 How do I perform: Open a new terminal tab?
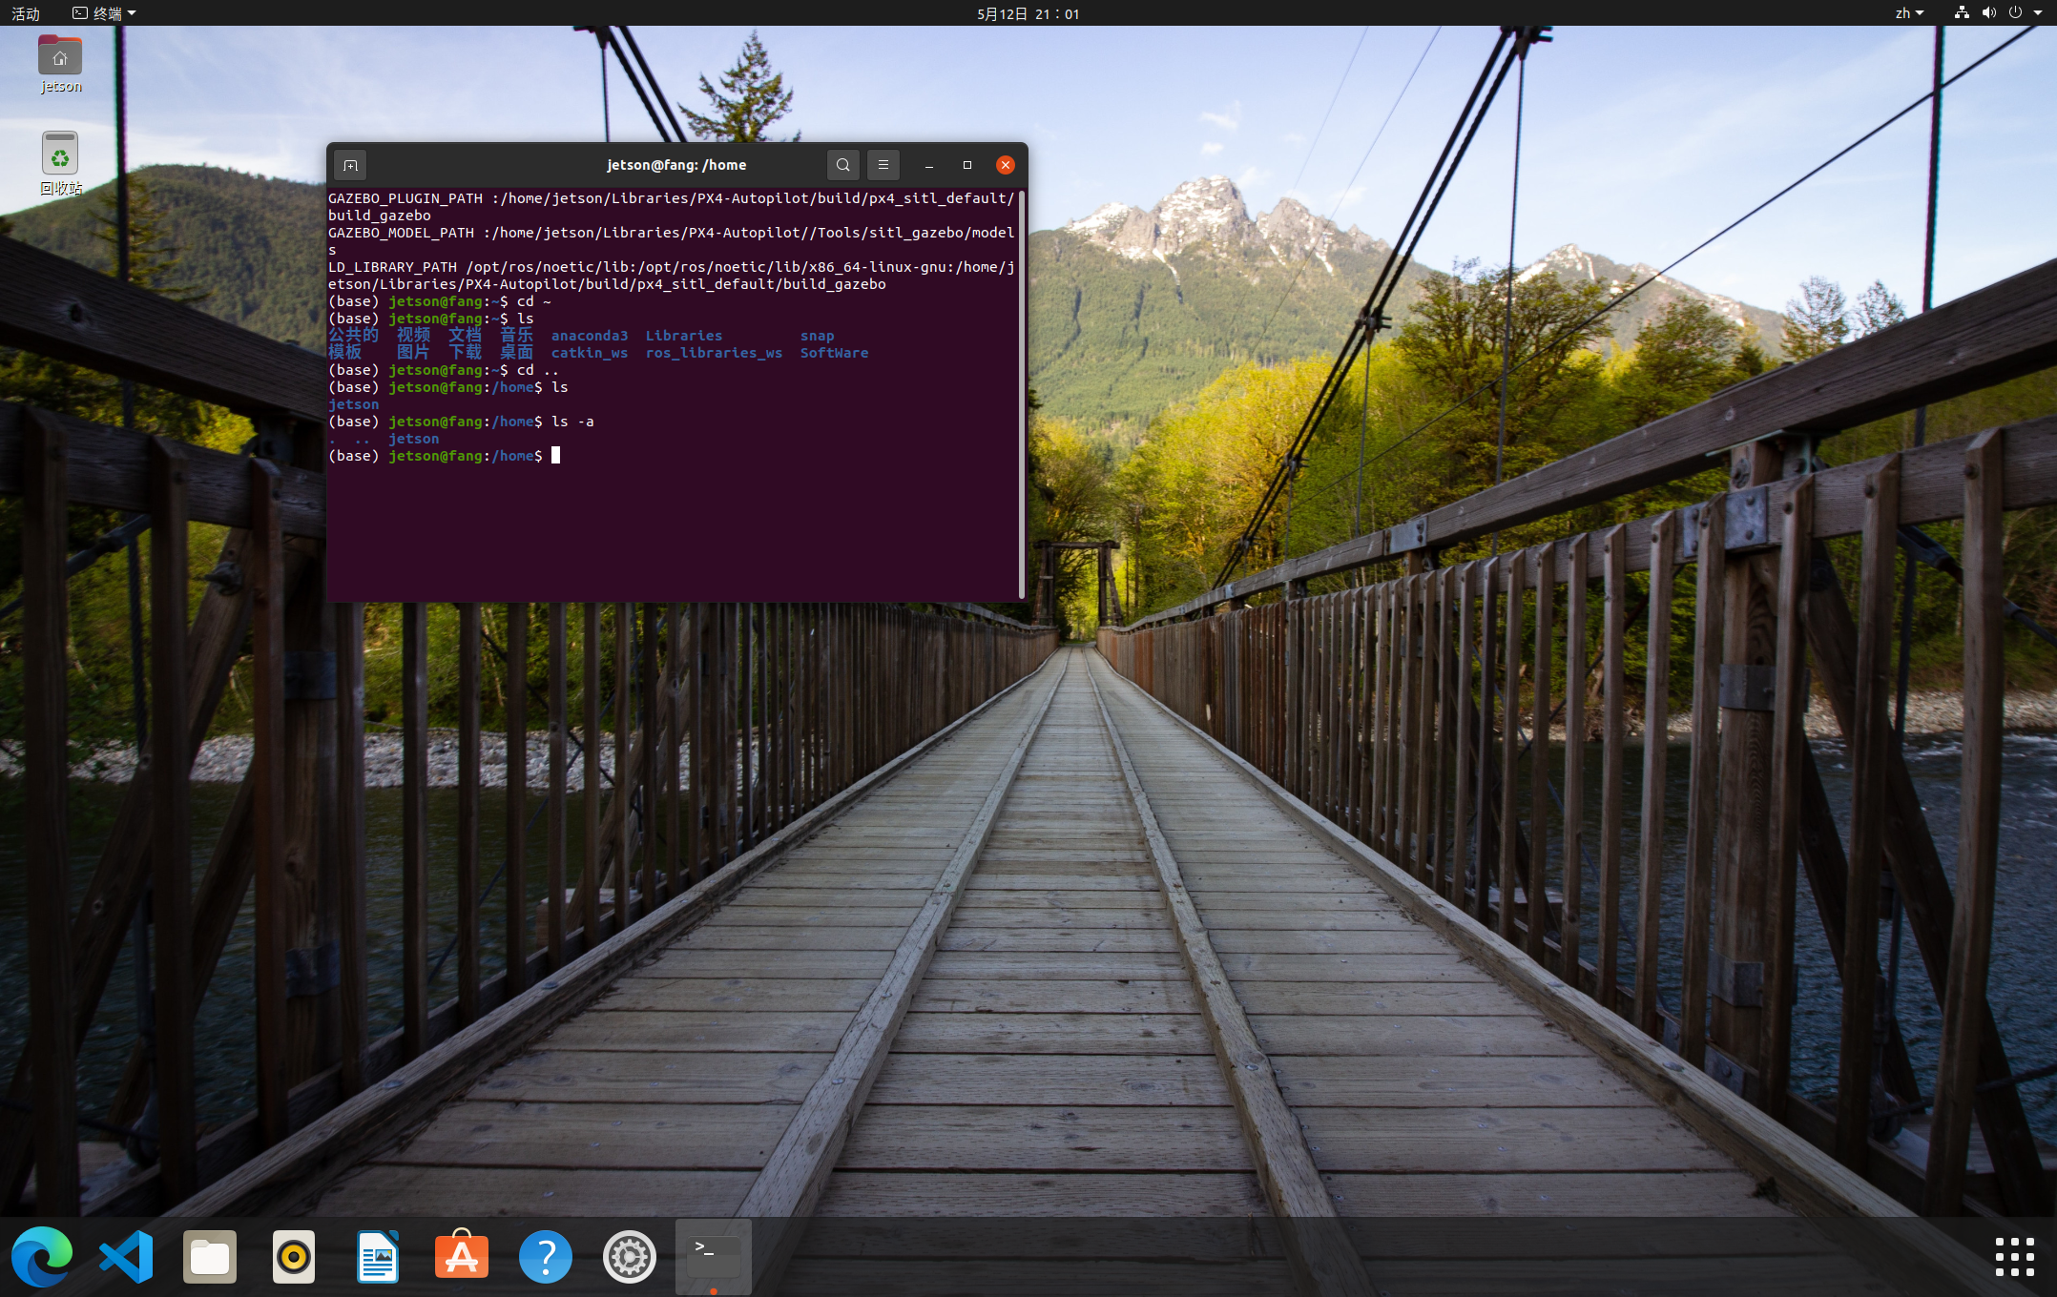point(350,165)
